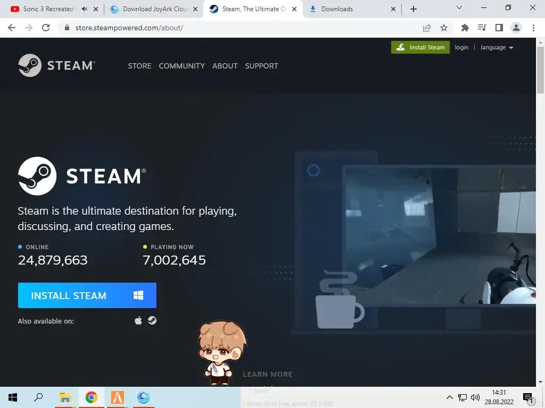The width and height of the screenshot is (545, 408).
Task: Click the Steam logo in the header
Action: click(x=56, y=65)
